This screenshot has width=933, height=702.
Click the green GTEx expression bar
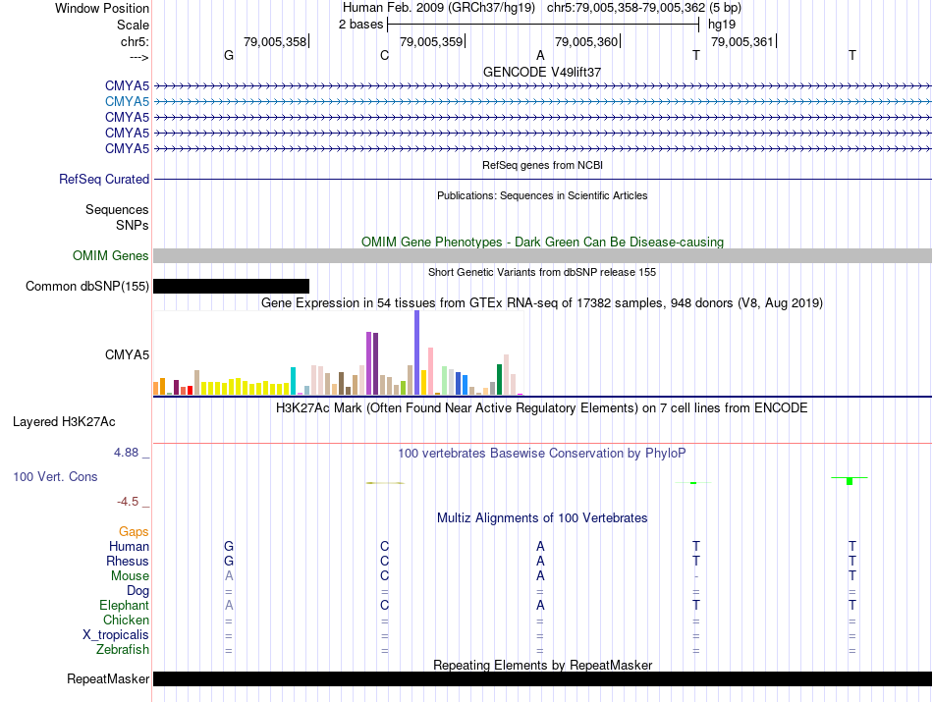click(499, 380)
